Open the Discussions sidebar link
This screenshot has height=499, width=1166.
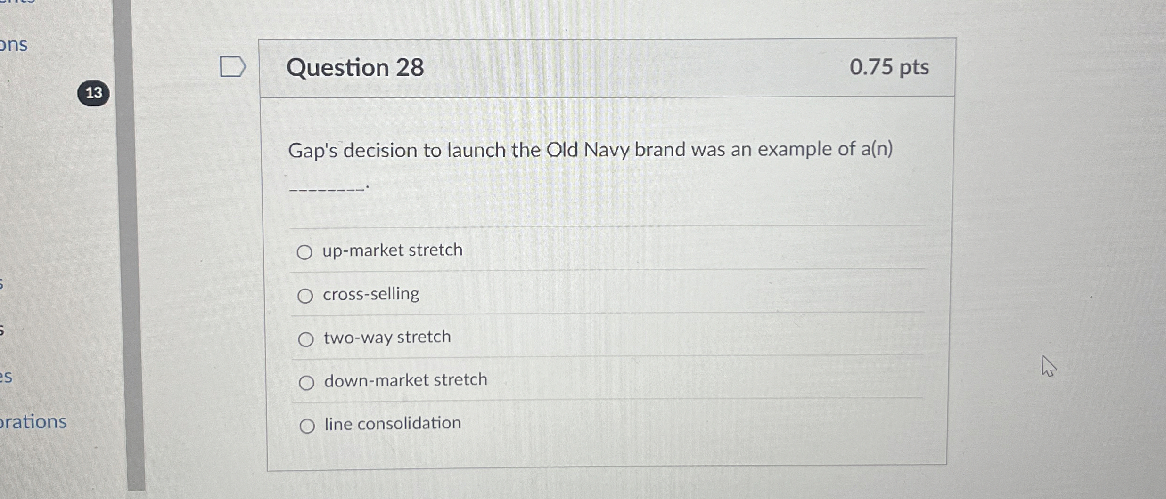14,46
